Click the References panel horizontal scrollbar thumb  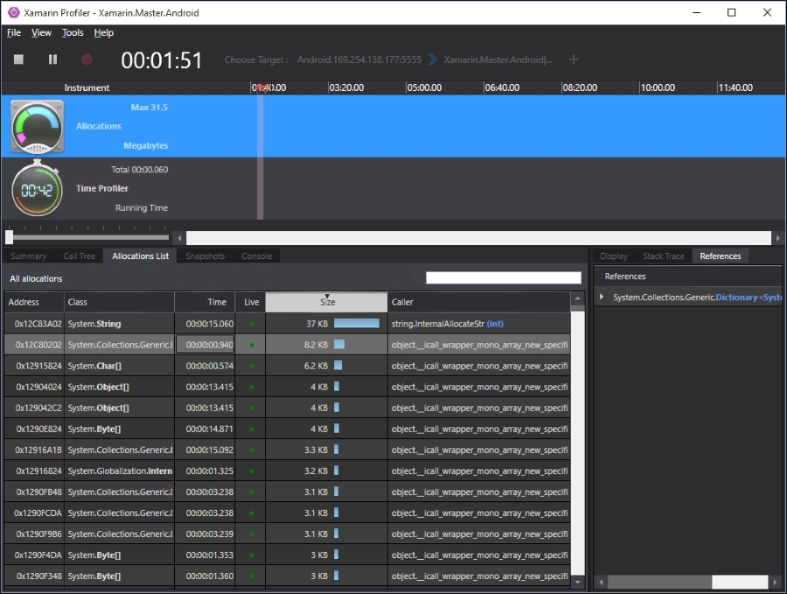739,582
